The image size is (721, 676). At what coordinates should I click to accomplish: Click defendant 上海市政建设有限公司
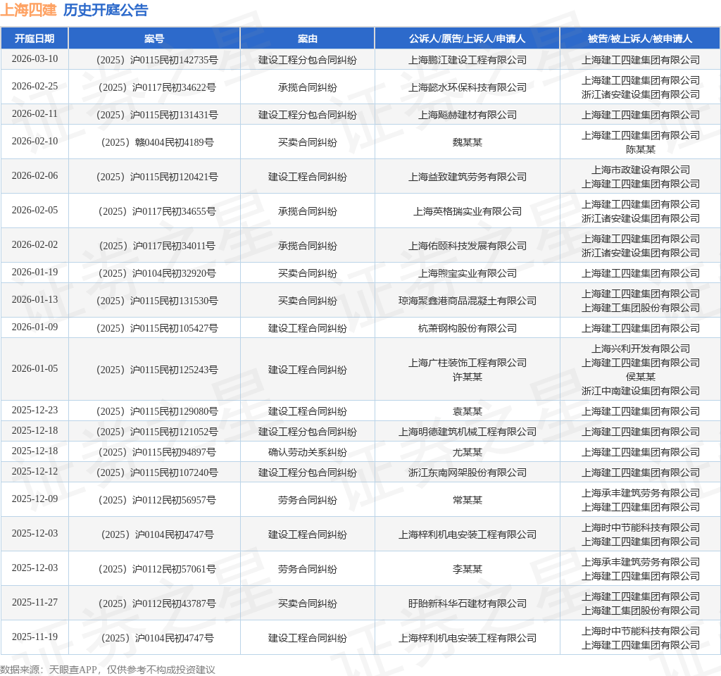coord(640,170)
